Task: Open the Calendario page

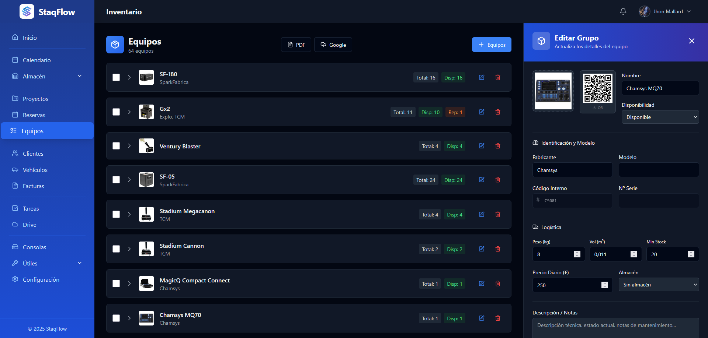Action: (x=37, y=60)
